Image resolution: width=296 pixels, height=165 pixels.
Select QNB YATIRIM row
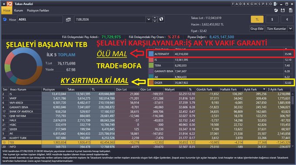[x=146, y=116]
